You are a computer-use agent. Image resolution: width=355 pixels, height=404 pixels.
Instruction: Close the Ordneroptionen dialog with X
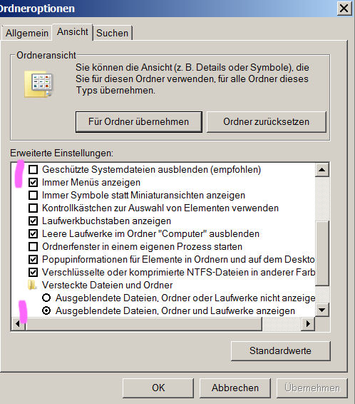pos(344,9)
